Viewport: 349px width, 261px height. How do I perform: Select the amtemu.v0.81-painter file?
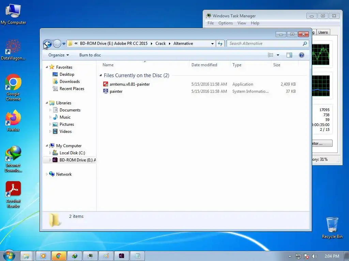pos(130,84)
